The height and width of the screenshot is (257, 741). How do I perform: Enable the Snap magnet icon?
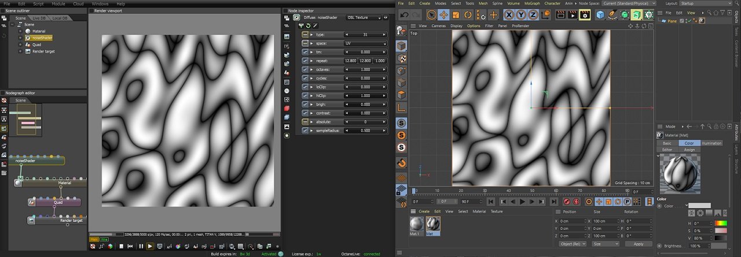(402, 163)
